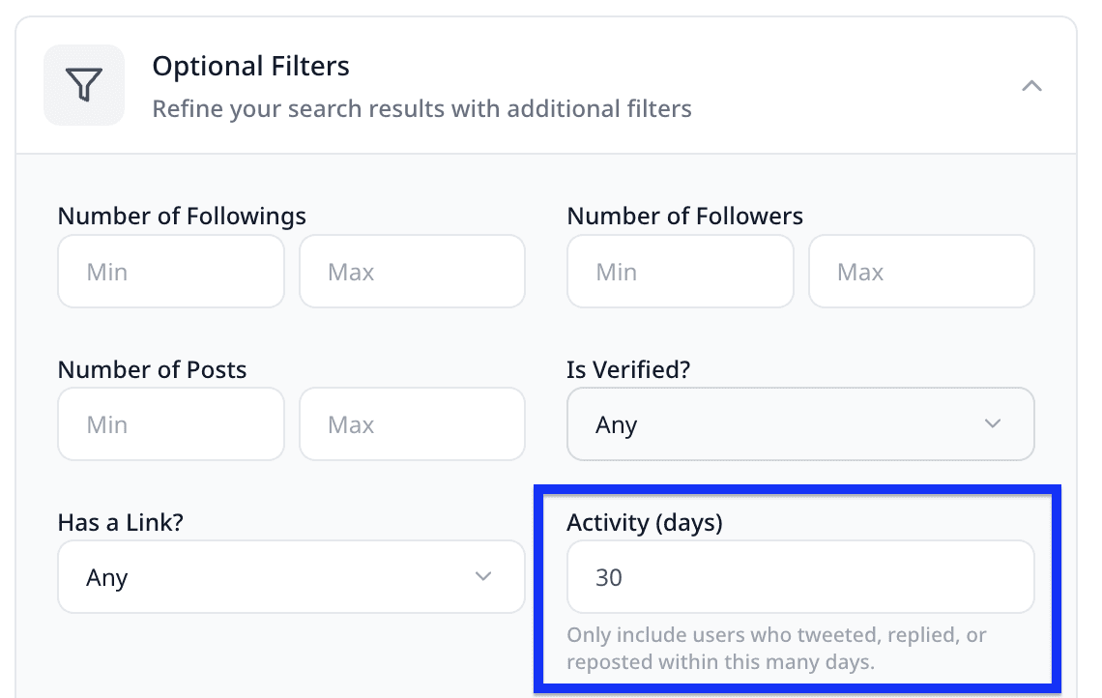Viewport: 1102px width, 698px height.
Task: Click the highlighted Activity filter area
Action: pos(800,588)
